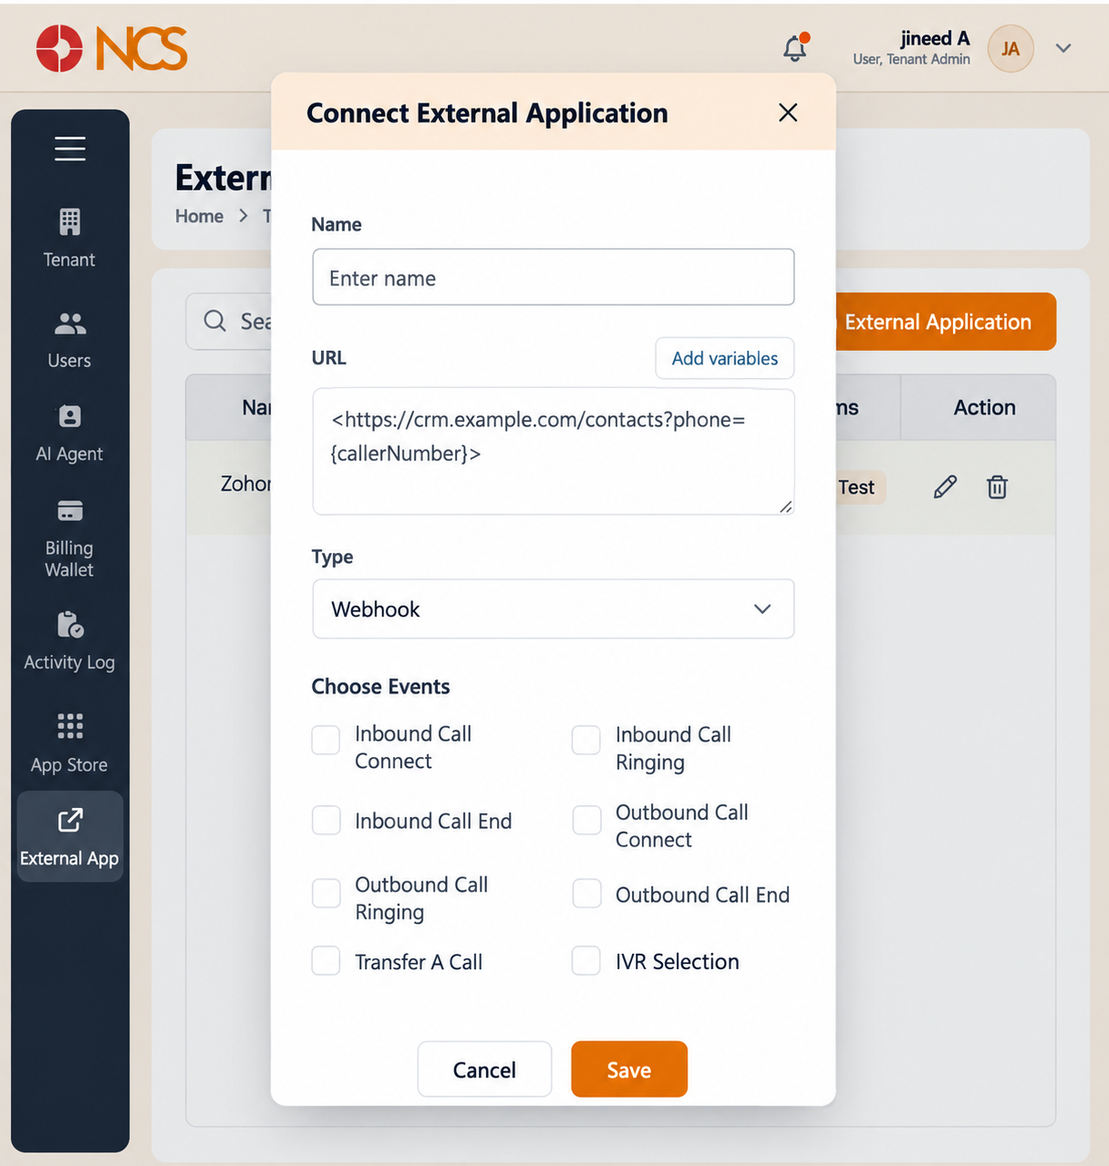Edit the Zoho row with pencil icon
This screenshot has width=1109, height=1166.
tap(945, 487)
